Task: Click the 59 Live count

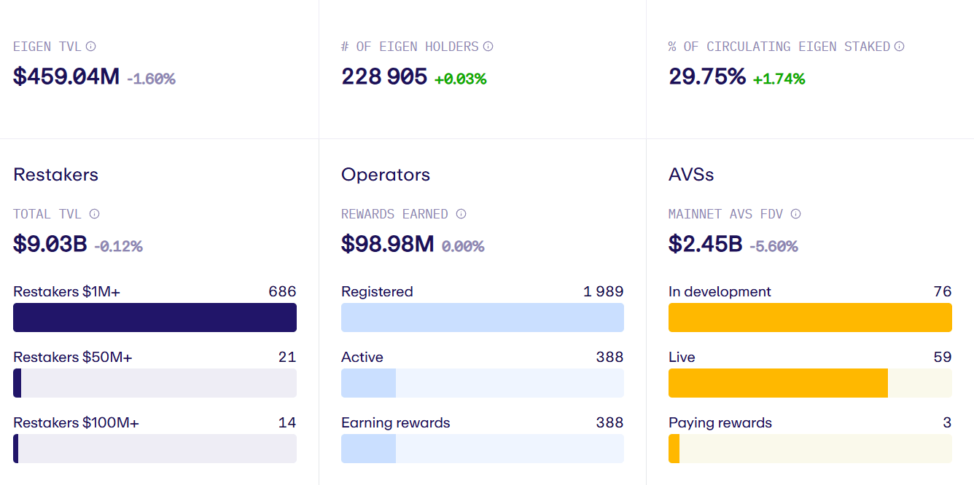Action: (943, 358)
